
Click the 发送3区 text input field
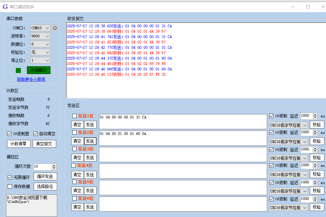coord(183,154)
